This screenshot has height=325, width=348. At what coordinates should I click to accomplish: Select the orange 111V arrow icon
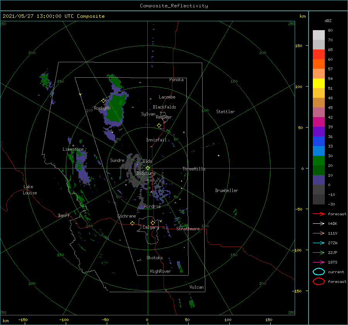(319, 233)
